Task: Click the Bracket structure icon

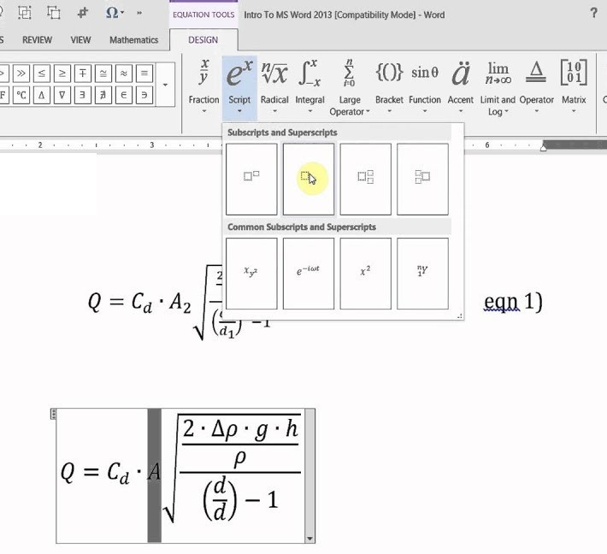Action: click(389, 87)
